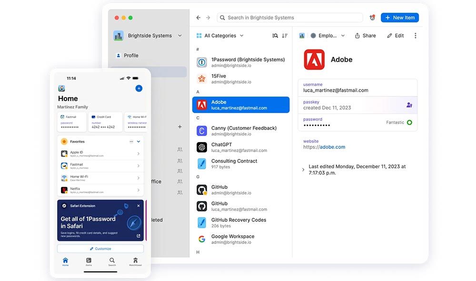Viewport: 476px width, 281px height.
Task: Open Profile in the sidebar
Action: pos(127,56)
